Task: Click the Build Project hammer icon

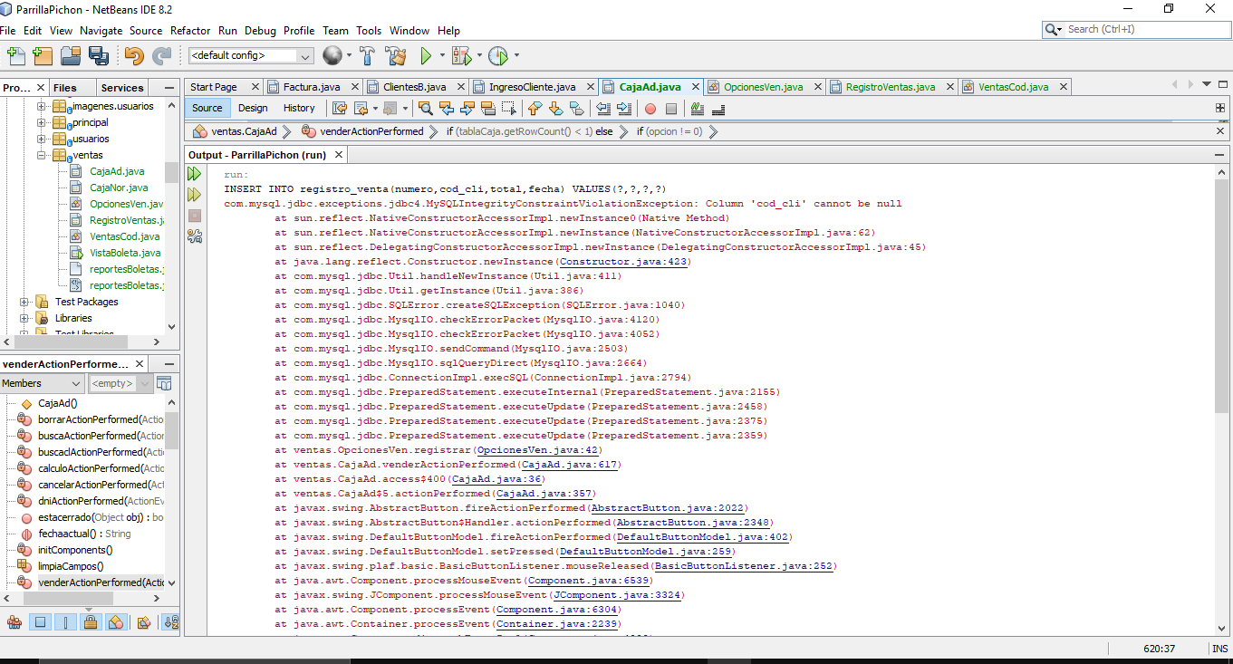Action: (367, 56)
